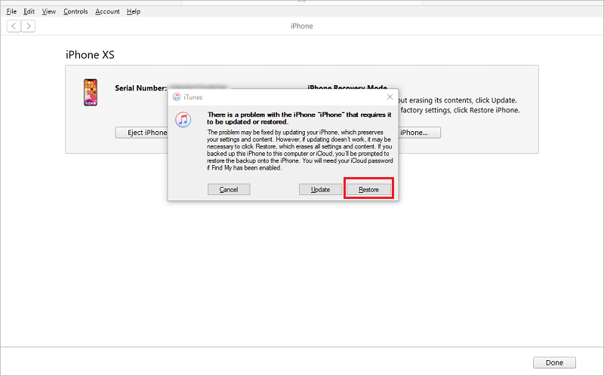Click the Restore button in dialog

pos(368,190)
